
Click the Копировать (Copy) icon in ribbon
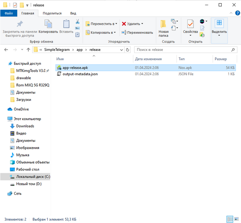click(48, 24)
